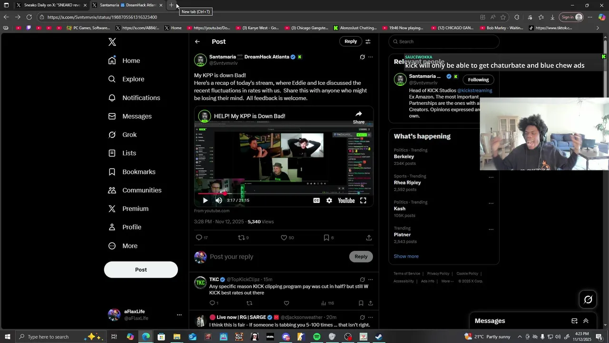Toggle closed captions on the video

coord(316,201)
